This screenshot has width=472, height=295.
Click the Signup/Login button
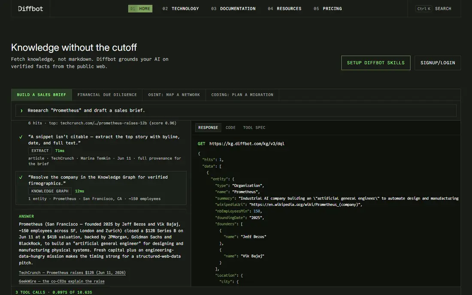438,63
